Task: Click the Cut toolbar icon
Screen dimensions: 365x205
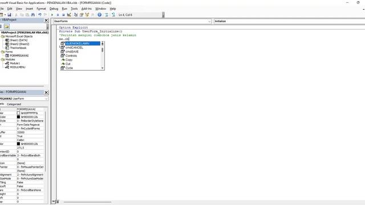Action: tap(16, 15)
